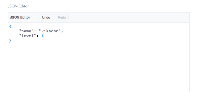Screen dimensions: 198x101
Task: Click the bold JSON Editor toolbar title
Action: click(20, 17)
